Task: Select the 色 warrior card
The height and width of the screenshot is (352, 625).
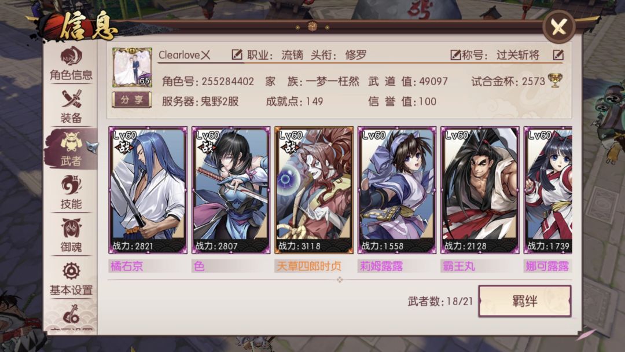Action: coord(231,190)
